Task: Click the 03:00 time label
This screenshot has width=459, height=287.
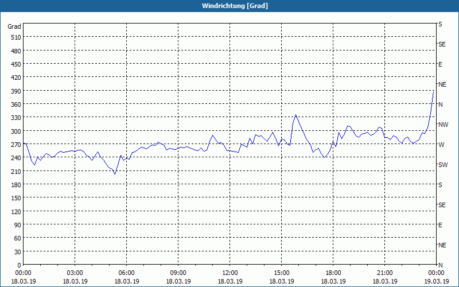Action: [75, 273]
